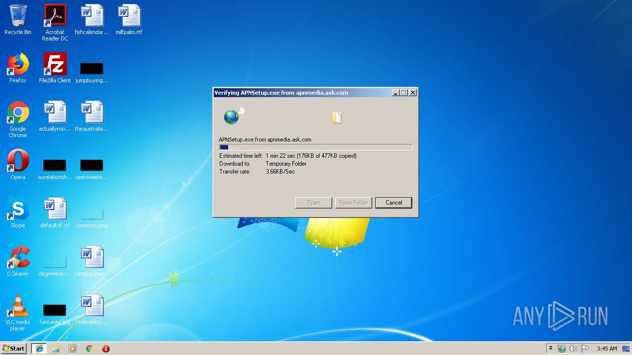Open Firefox desktop shortcut
The width and height of the screenshot is (632, 355).
18,68
